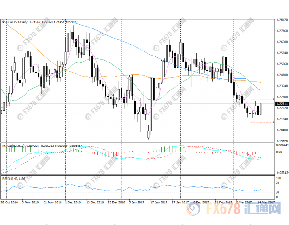Click the upper red dashed resistance arrow
Screen dimensions: 289x225
pyautogui.click(x=273, y=99)
